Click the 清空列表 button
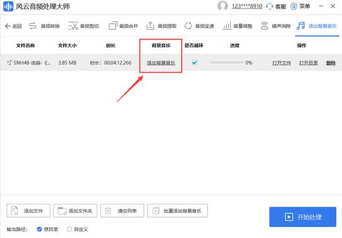342x238 pixels. [x=122, y=211]
